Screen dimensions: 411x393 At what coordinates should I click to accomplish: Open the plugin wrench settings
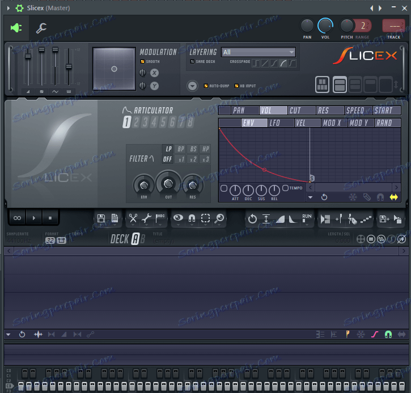[41, 28]
